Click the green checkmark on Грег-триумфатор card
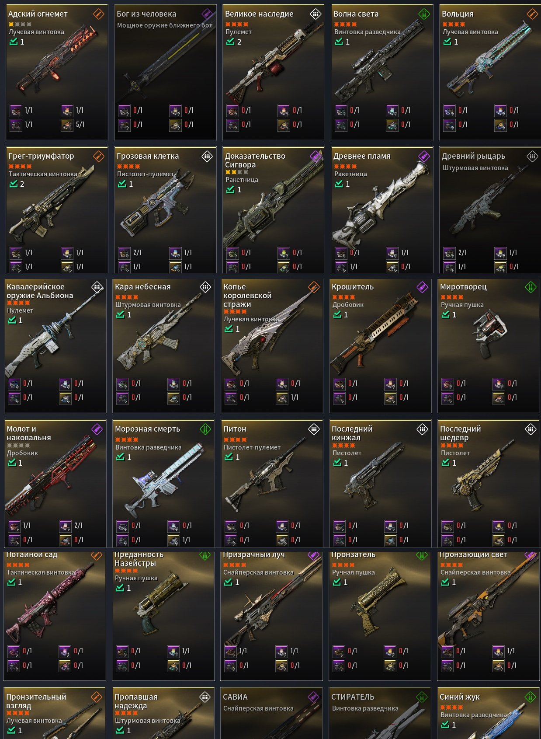541x739 pixels. tap(14, 184)
